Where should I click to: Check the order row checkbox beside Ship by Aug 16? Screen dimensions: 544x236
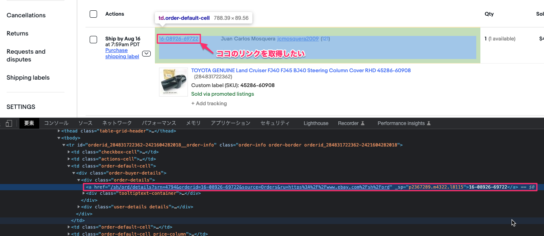93,40
